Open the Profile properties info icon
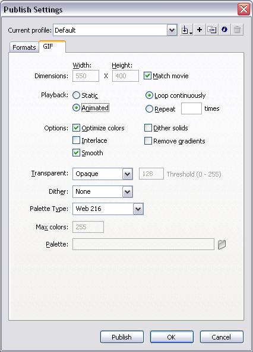Screen dimensions: 253x352 click(x=224, y=30)
